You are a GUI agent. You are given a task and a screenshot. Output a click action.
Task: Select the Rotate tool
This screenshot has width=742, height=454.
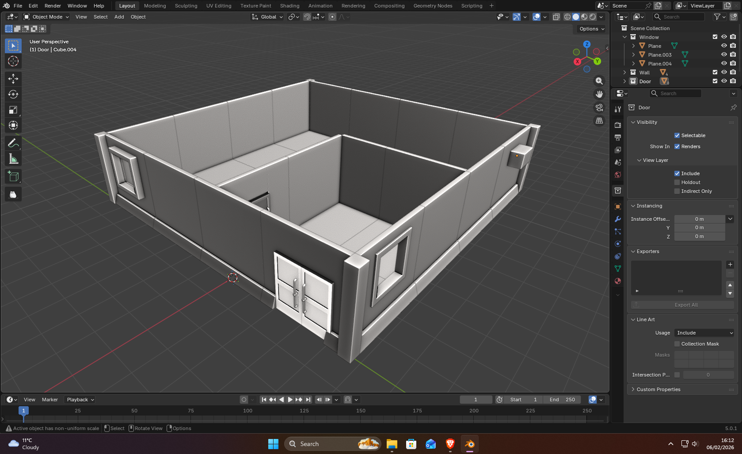click(x=13, y=94)
